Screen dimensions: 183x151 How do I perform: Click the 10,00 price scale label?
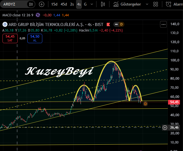click(174, 142)
